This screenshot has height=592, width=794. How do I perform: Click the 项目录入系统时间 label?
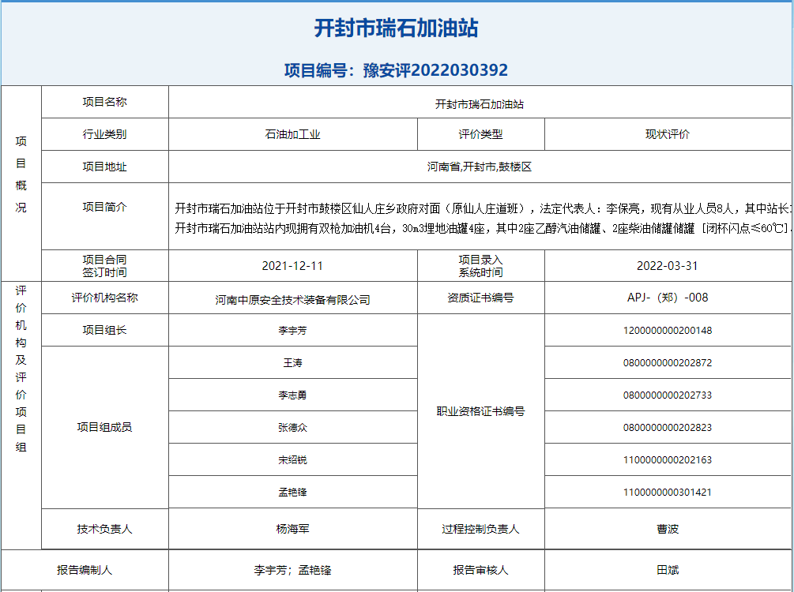(x=480, y=266)
